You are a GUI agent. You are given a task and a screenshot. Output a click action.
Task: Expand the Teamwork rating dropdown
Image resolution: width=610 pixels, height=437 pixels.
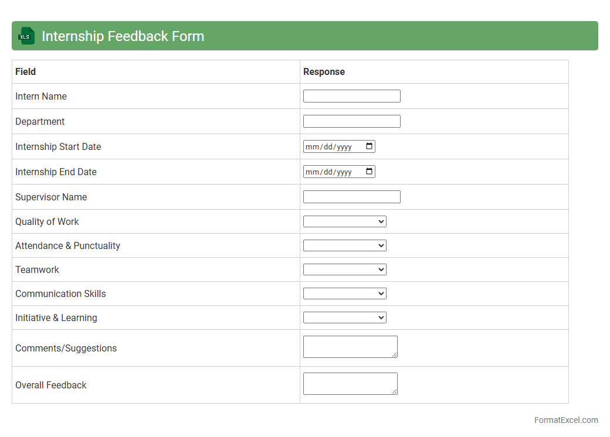point(344,269)
